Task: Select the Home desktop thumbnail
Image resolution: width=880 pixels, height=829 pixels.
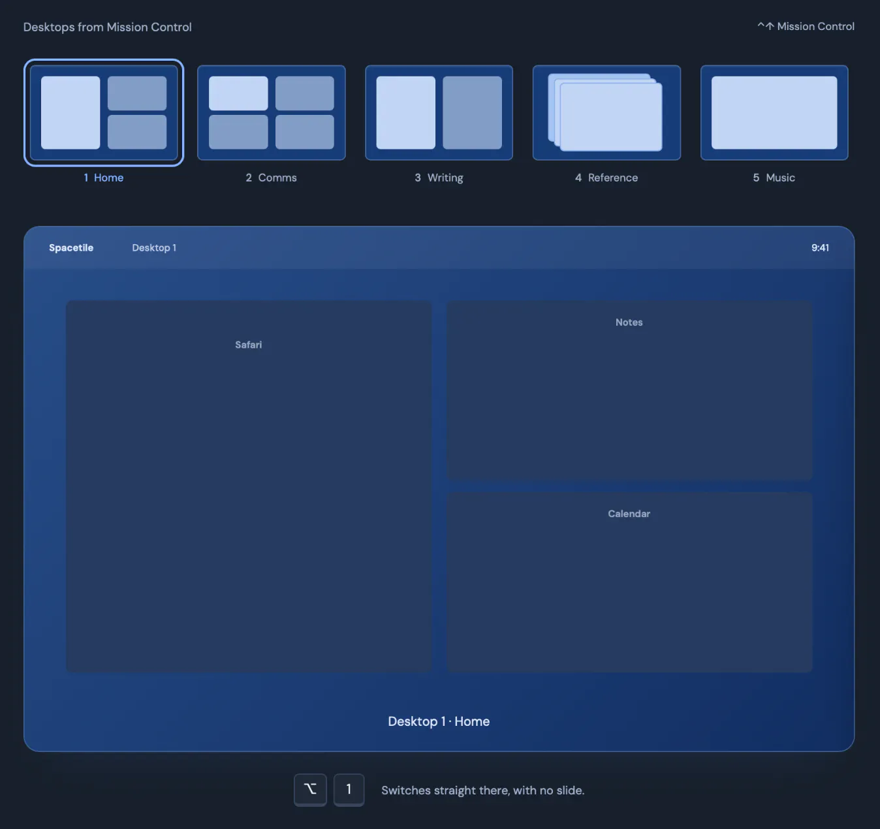Action: pyautogui.click(x=104, y=112)
